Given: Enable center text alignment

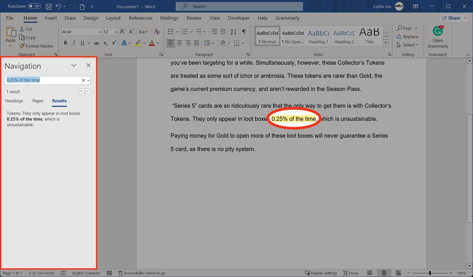Looking at the screenshot, I should (179, 43).
